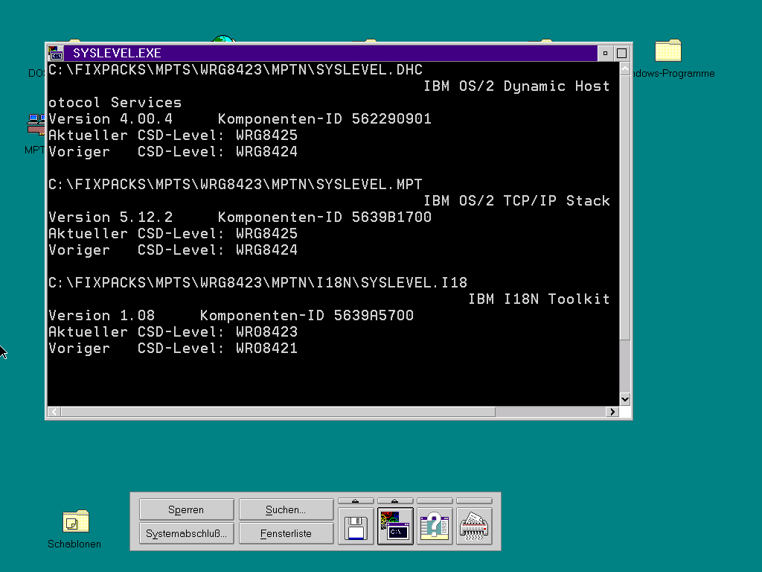Screen dimensions: 762x572
Task: Click the shredder icon in launchpad
Action: click(x=474, y=527)
